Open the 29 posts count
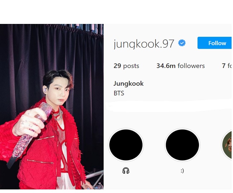This screenshot has width=233, height=193. click(126, 66)
